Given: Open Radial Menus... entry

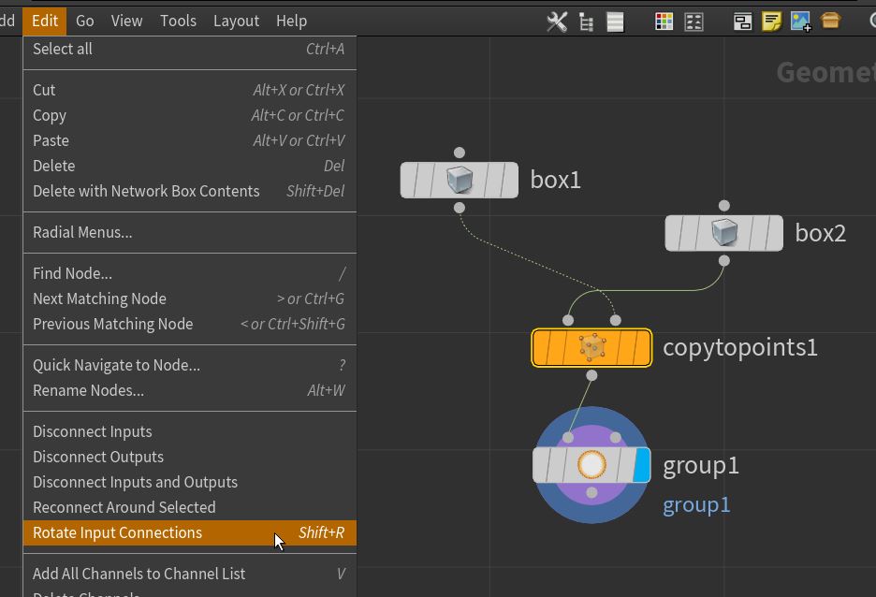Looking at the screenshot, I should pyautogui.click(x=189, y=232).
